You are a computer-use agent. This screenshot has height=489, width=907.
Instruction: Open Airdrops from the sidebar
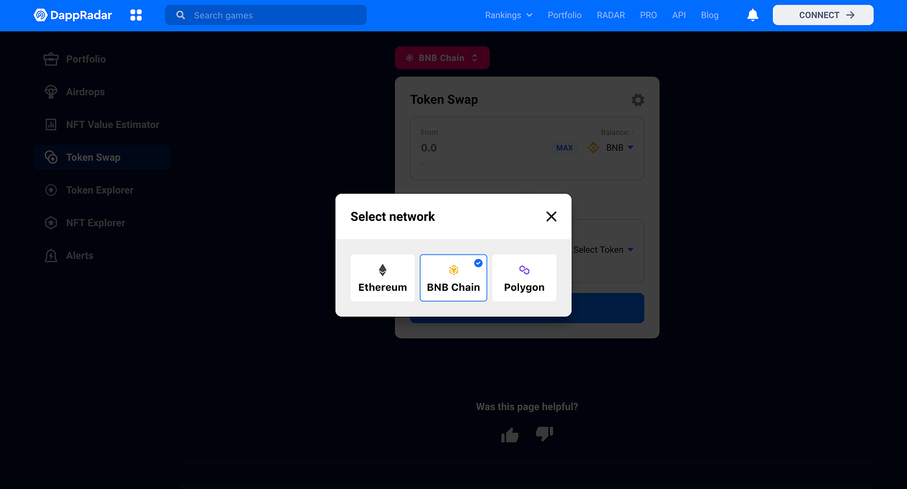click(x=86, y=92)
